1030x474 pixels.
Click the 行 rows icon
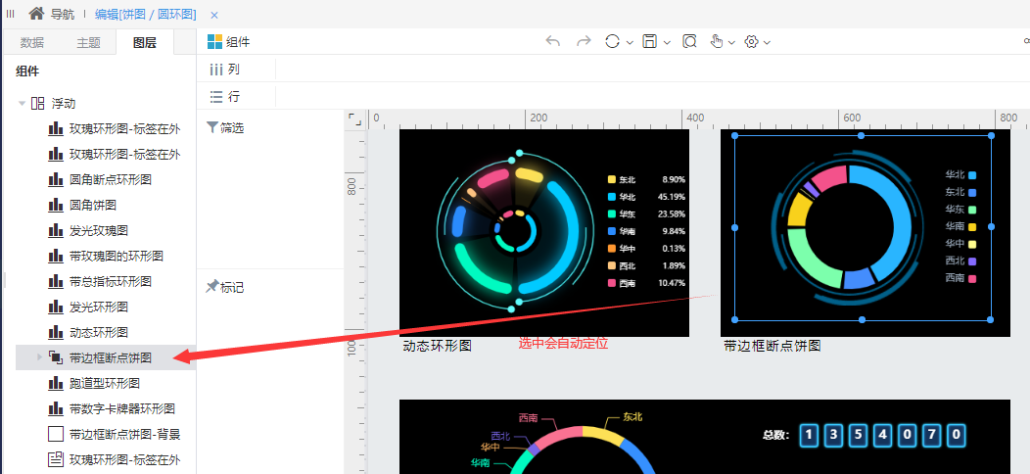point(216,97)
